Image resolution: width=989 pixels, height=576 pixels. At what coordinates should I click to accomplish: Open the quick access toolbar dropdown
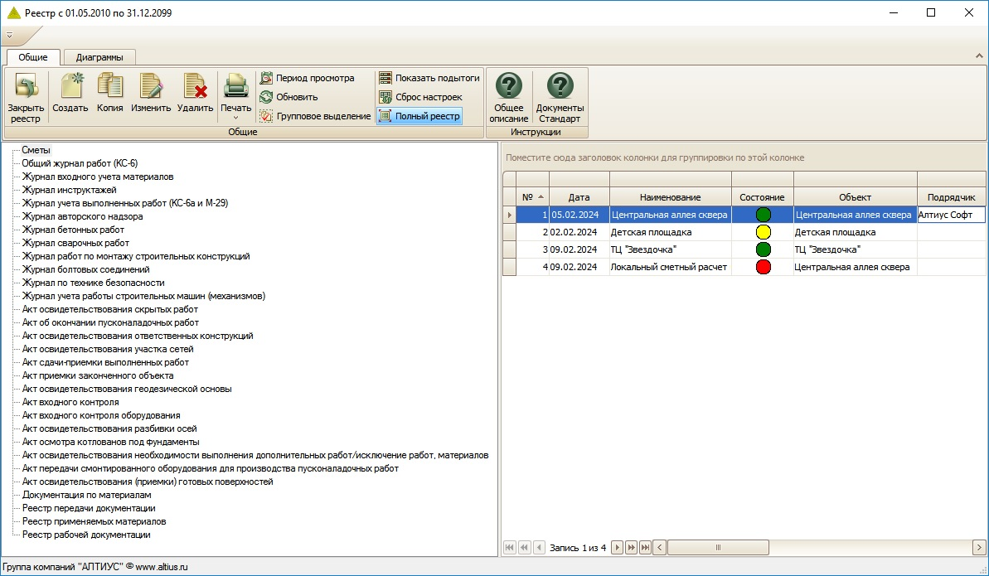click(x=8, y=36)
